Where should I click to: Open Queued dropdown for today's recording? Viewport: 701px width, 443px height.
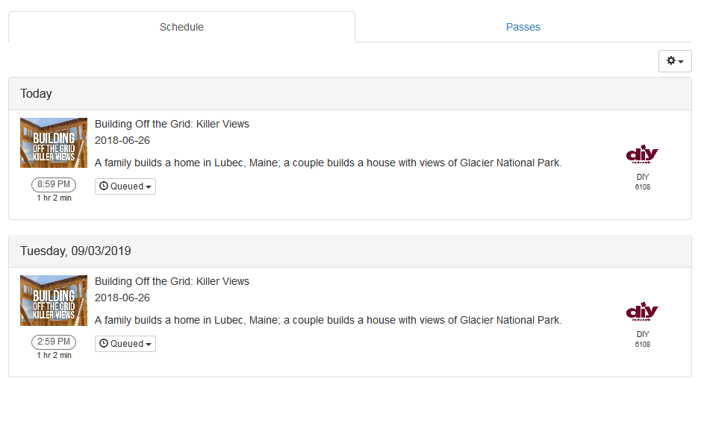click(125, 186)
